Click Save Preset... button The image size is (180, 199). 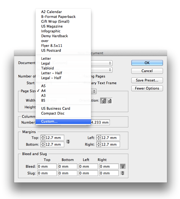147,80
